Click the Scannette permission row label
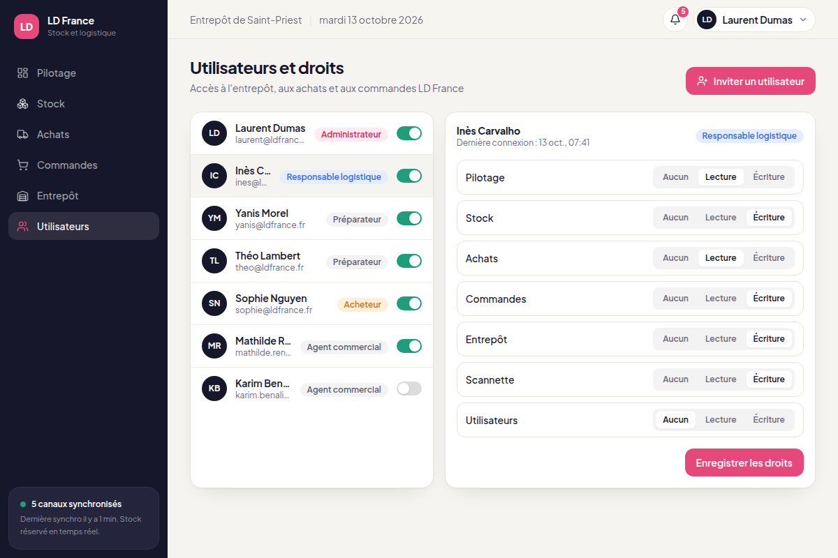Viewport: 838px width, 558px height. click(x=490, y=379)
